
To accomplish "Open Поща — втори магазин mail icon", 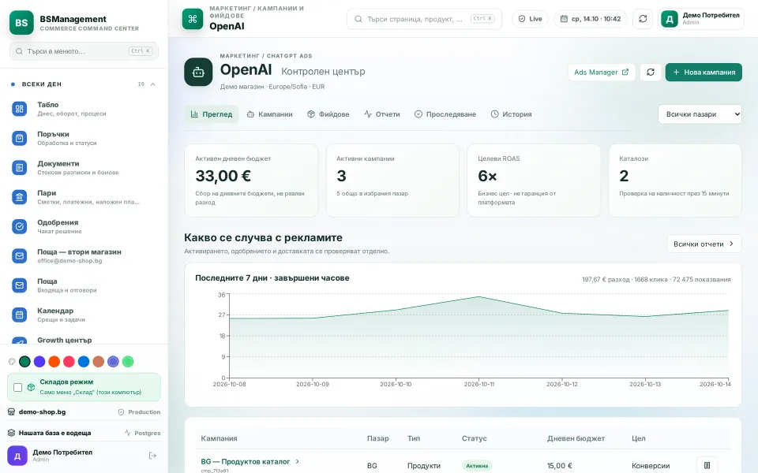I will click(19, 255).
